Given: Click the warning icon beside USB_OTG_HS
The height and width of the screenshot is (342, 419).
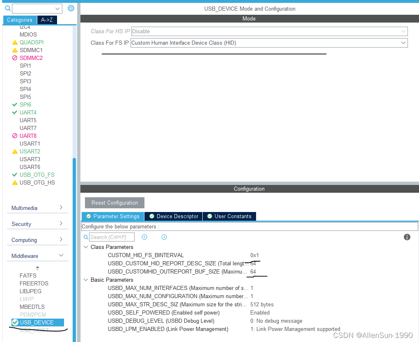Looking at the screenshot, I should pos(15,182).
